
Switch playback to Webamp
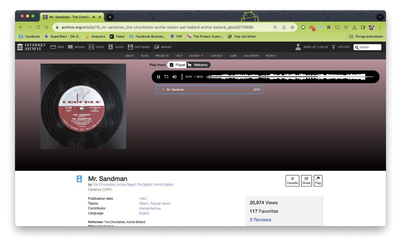point(198,65)
